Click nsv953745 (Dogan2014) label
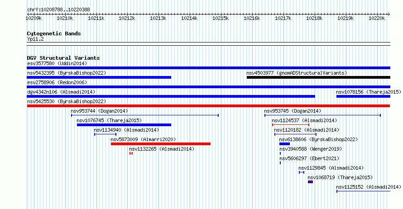 click(x=293, y=111)
